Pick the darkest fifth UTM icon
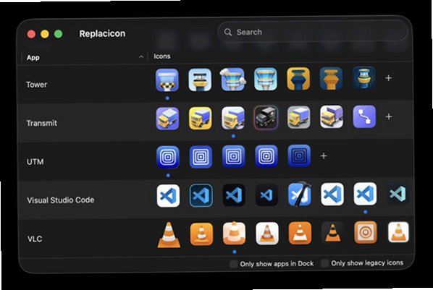 [x=299, y=156]
